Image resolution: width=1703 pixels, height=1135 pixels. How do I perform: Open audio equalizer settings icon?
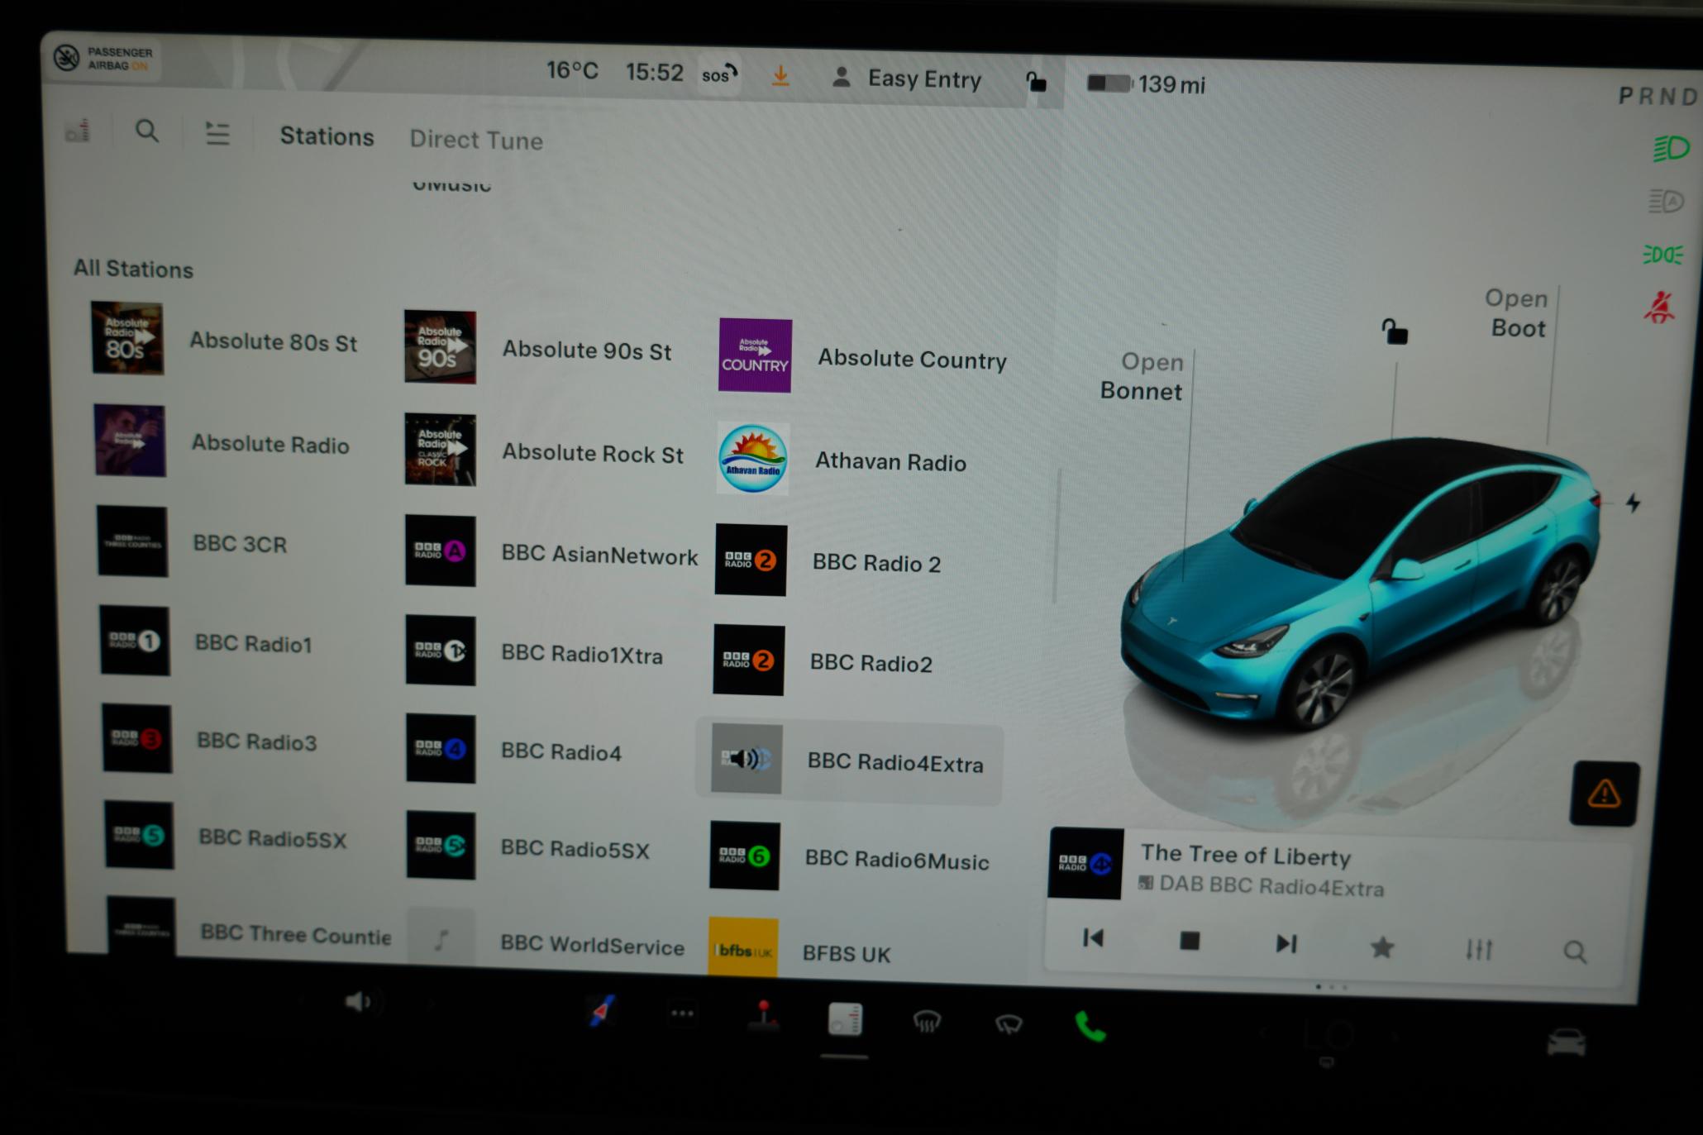(x=1479, y=950)
